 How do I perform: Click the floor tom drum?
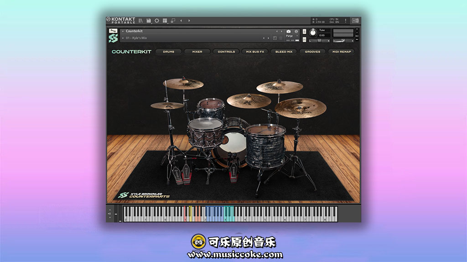pyautogui.click(x=265, y=146)
